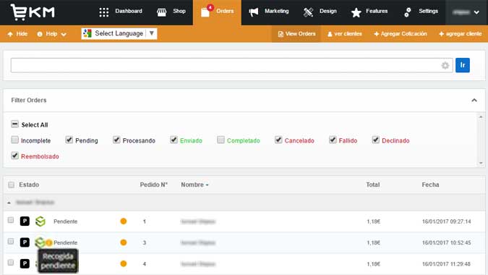Viewport: 488px width, 275px height.
Task: Sort by Nombre column
Action: [x=194, y=185]
